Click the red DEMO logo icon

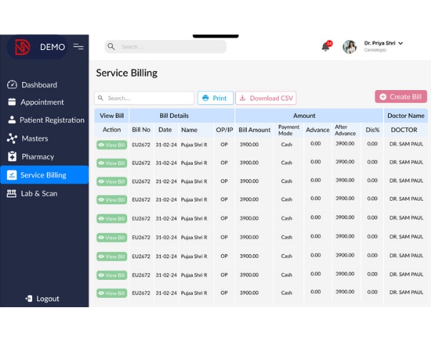(22, 47)
